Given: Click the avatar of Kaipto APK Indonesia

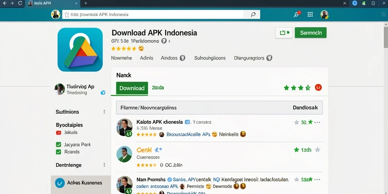Looking at the screenshot, I should click(124, 127).
